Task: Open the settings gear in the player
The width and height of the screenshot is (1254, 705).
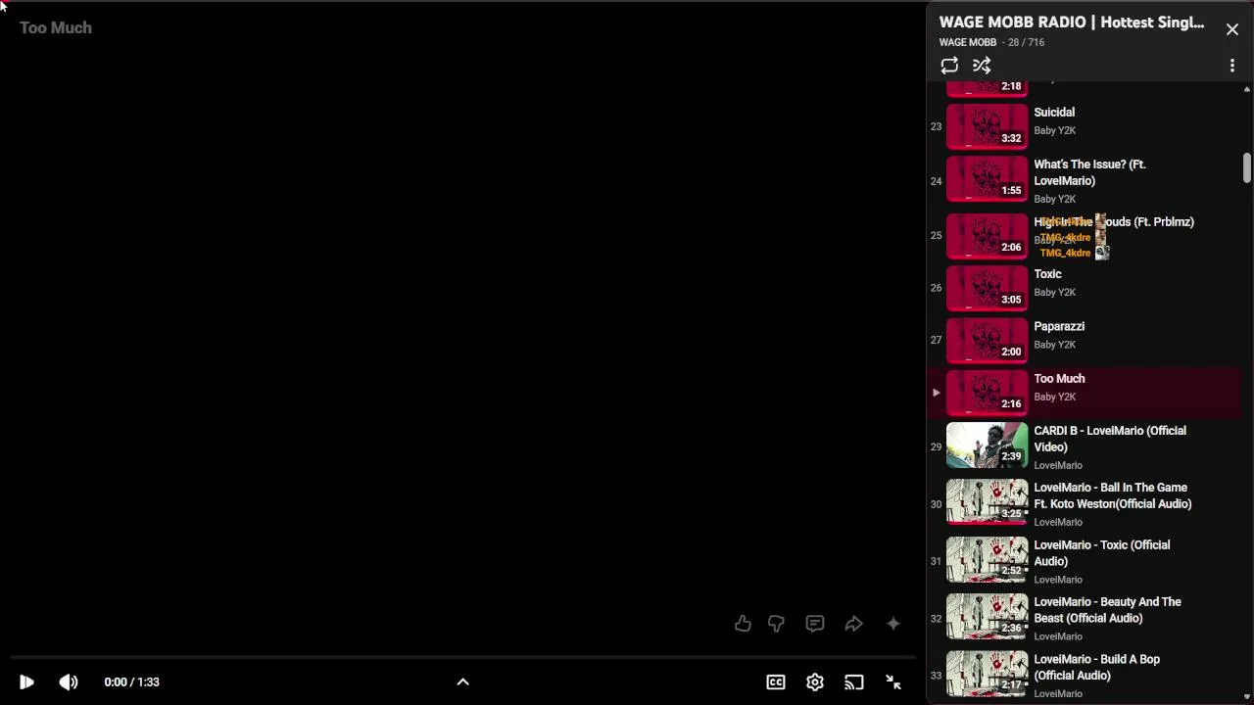Action: tap(815, 682)
